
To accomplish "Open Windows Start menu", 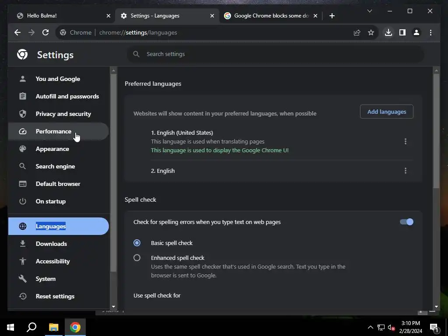I will point(10,327).
